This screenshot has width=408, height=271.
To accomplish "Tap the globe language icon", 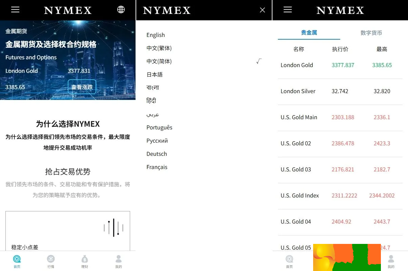I will [x=121, y=10].
